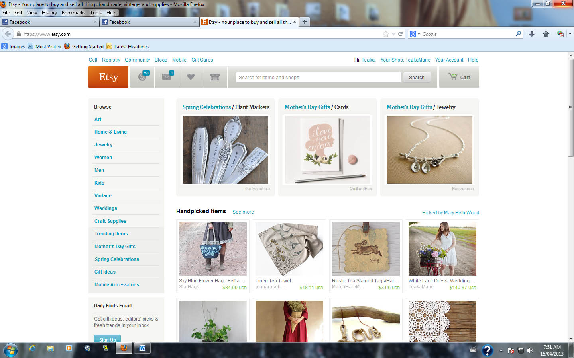Open the Mother's Day card image
Screen dimensions: 574x358
tap(328, 150)
